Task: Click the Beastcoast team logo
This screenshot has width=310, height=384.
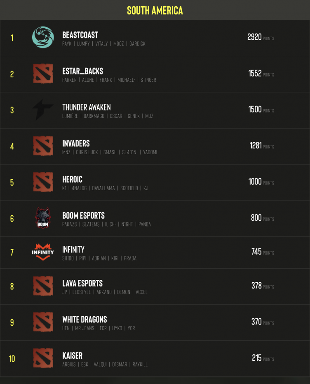Action: [43, 38]
